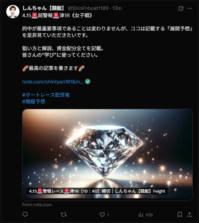Click the green checkmark beside the note link
This screenshot has height=223, width=199.
88,81
